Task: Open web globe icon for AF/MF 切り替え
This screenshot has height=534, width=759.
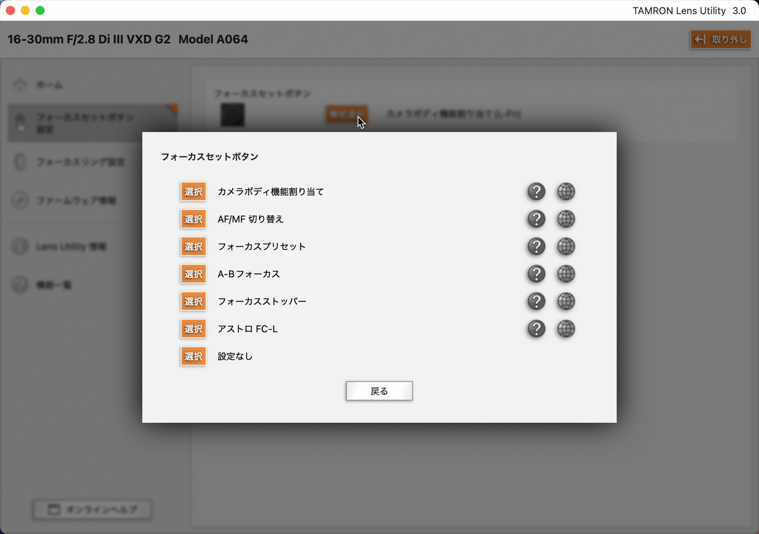Action: pyautogui.click(x=566, y=219)
